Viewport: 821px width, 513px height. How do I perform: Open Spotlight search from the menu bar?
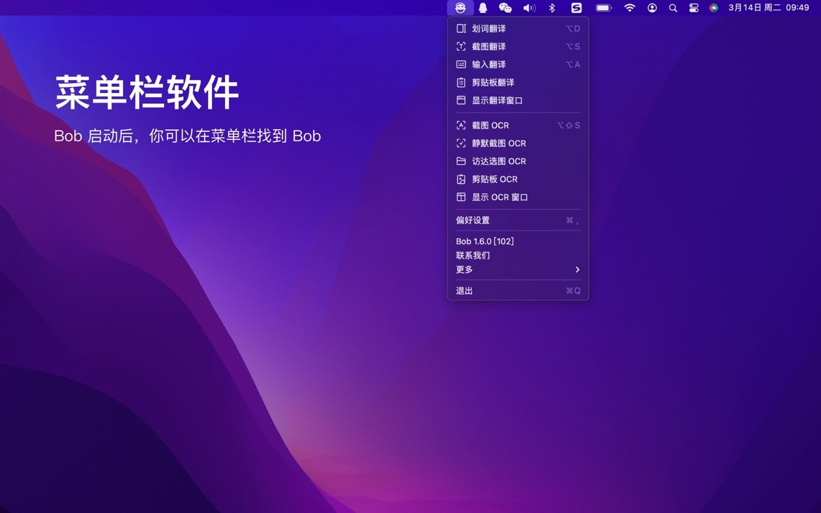coord(673,8)
